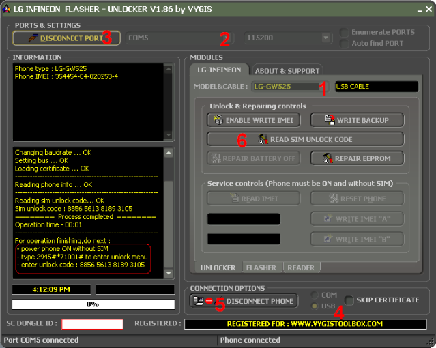Click the 'Sim unlock code : 8856 5613 8189 3105' line
Viewport: 436px width, 348px height.
[74, 209]
